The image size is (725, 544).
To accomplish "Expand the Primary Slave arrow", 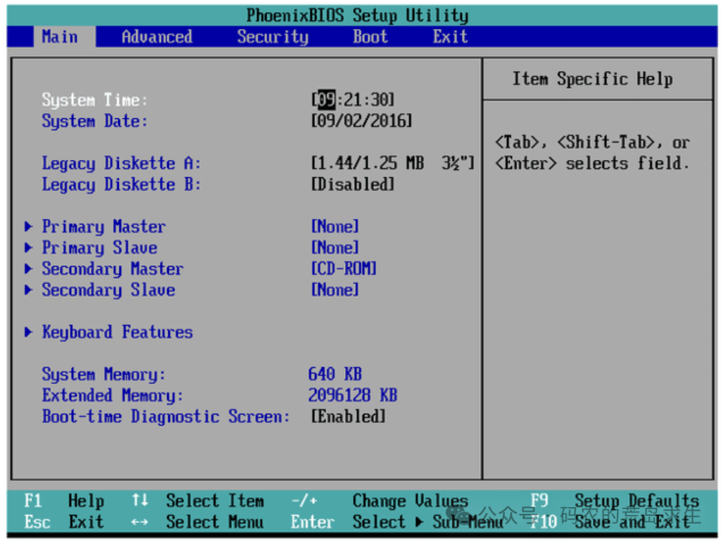I will pyautogui.click(x=29, y=247).
